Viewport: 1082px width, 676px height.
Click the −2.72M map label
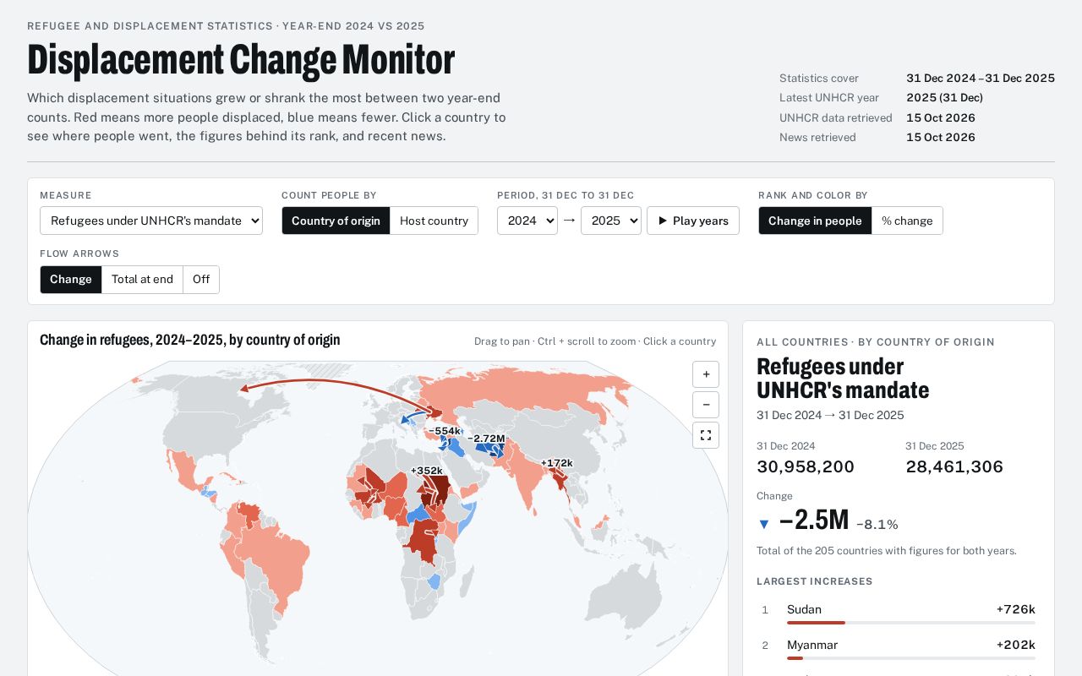coord(486,438)
